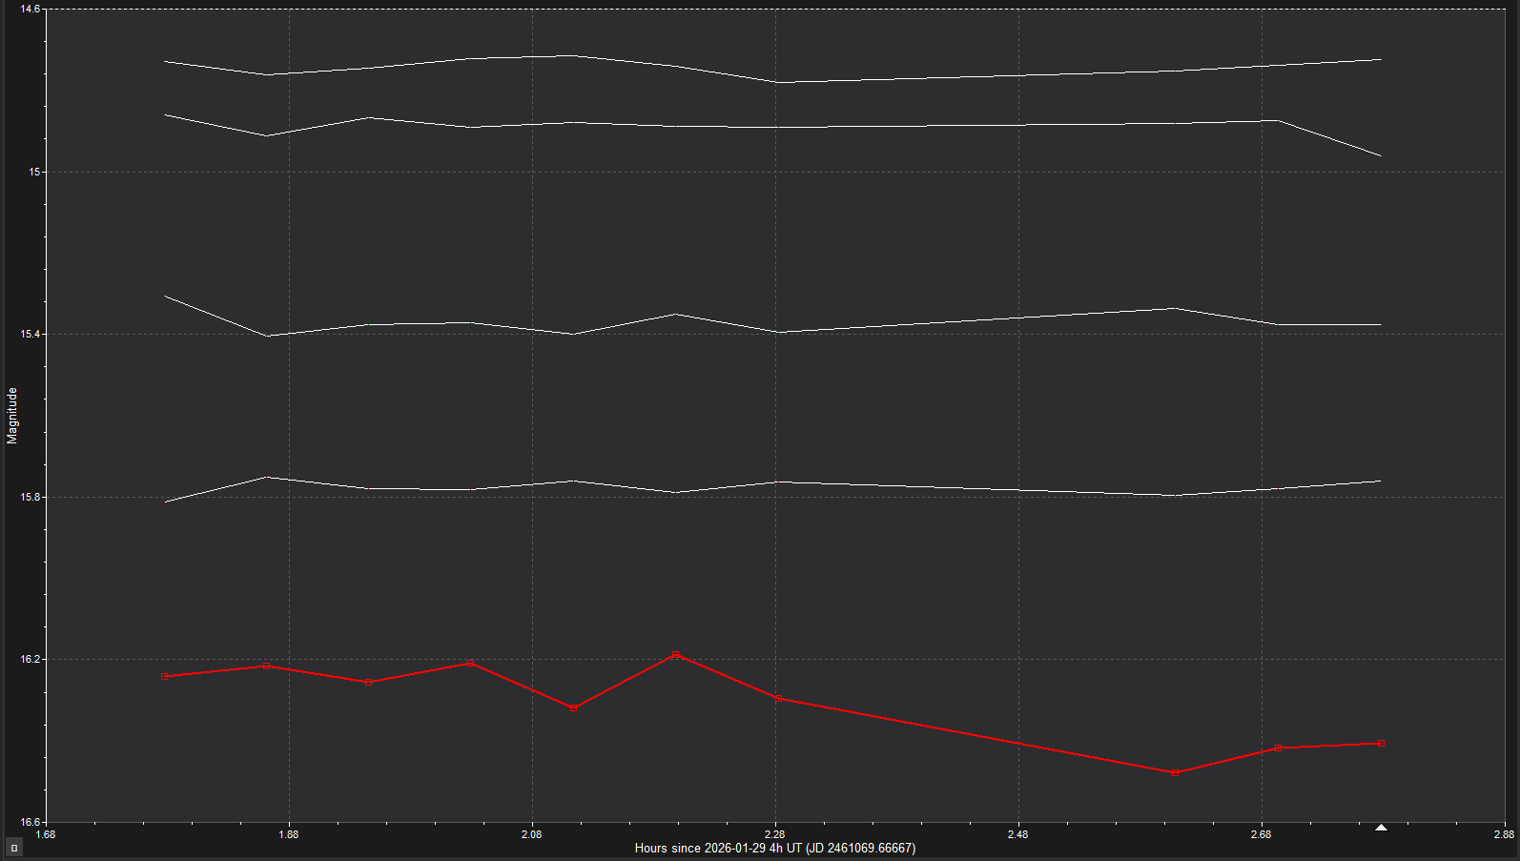Screen dimensions: 1520x861
Task: Click the 1.88 tick label on time axis
Action: [288, 834]
